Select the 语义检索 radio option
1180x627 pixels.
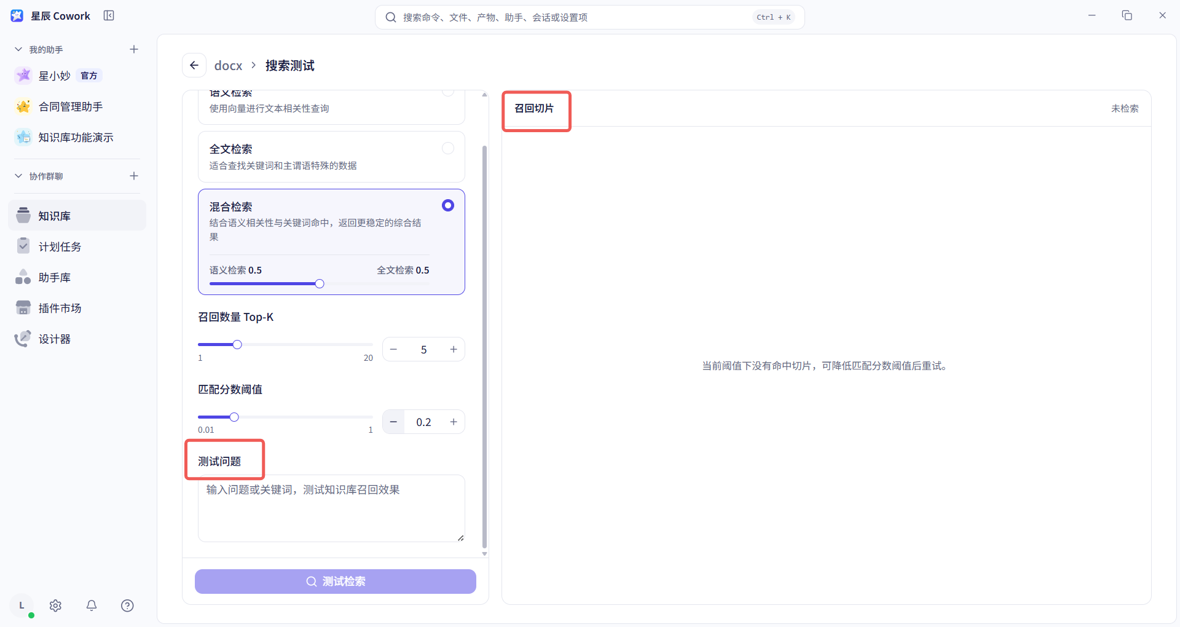click(x=448, y=92)
